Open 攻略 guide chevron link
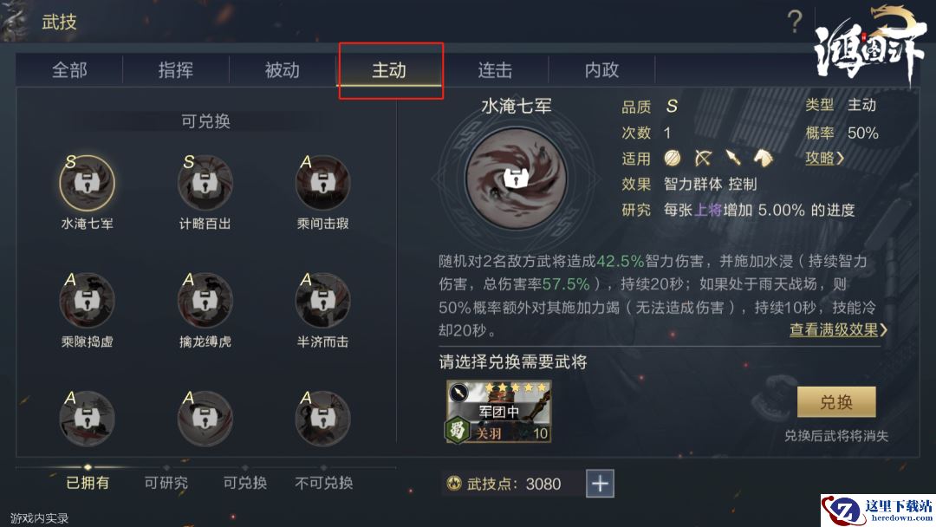This screenshot has width=936, height=527. coord(825,158)
